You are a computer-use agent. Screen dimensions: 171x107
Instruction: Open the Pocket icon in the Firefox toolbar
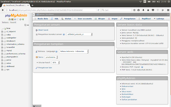[153, 10]
